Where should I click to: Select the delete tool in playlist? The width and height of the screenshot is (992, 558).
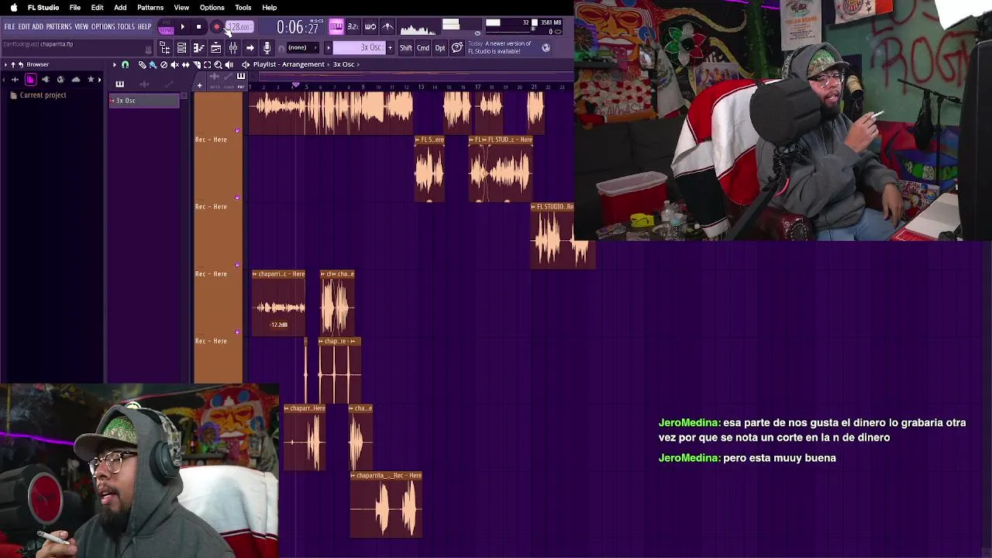[164, 64]
